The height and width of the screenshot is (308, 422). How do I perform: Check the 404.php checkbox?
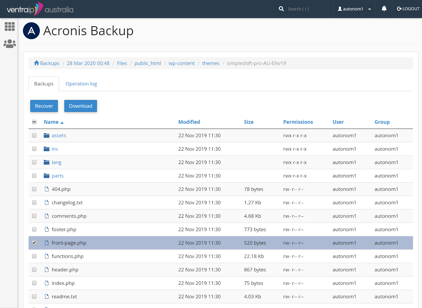(34, 189)
